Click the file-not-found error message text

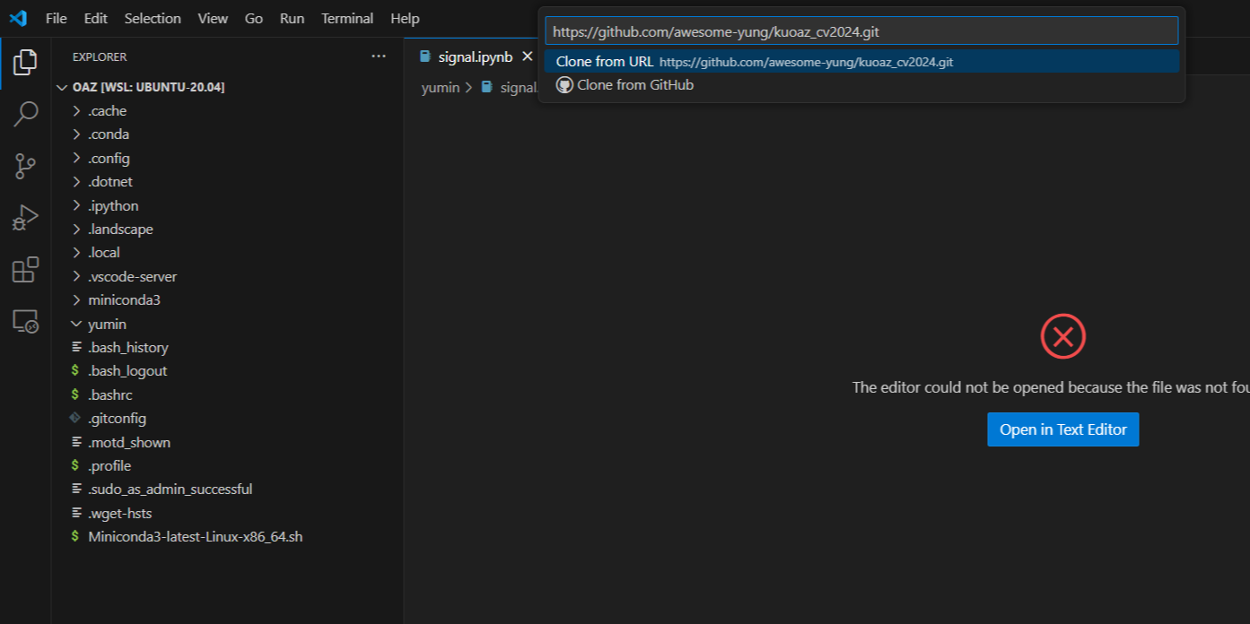[x=1051, y=387]
